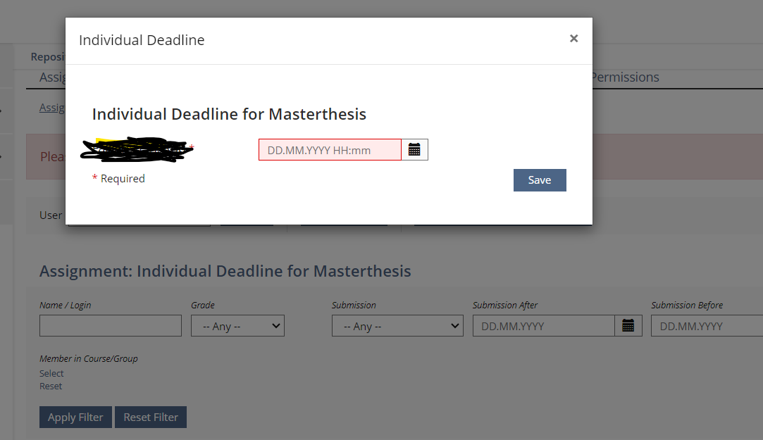Focus the Submission After date field

pos(543,326)
